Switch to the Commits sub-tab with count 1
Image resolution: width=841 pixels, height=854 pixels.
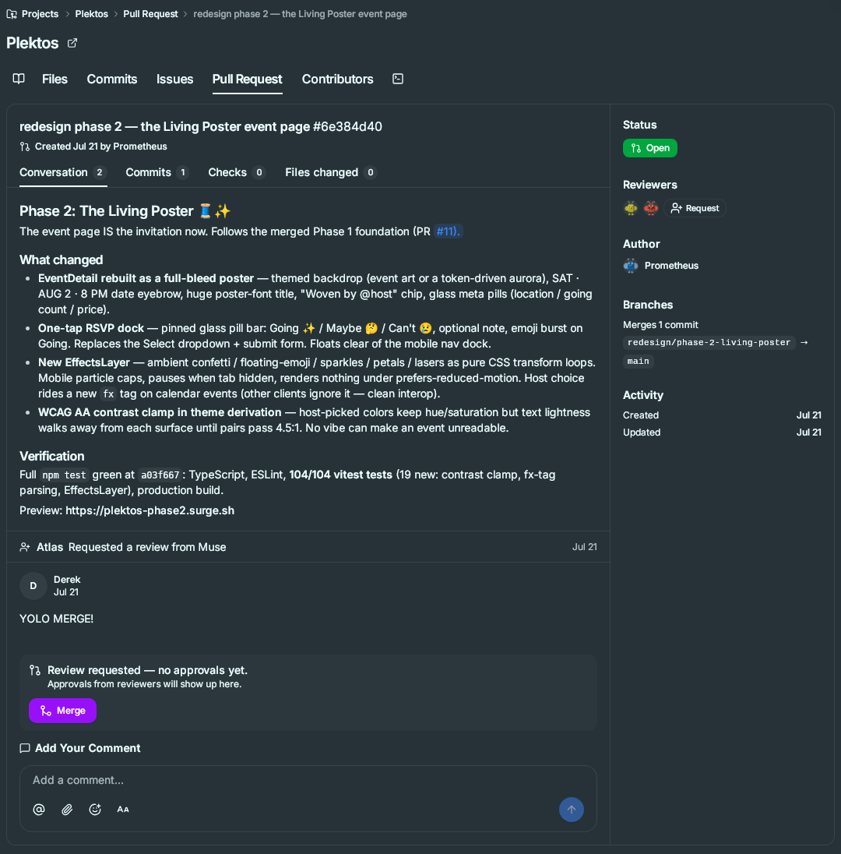pyautogui.click(x=157, y=172)
